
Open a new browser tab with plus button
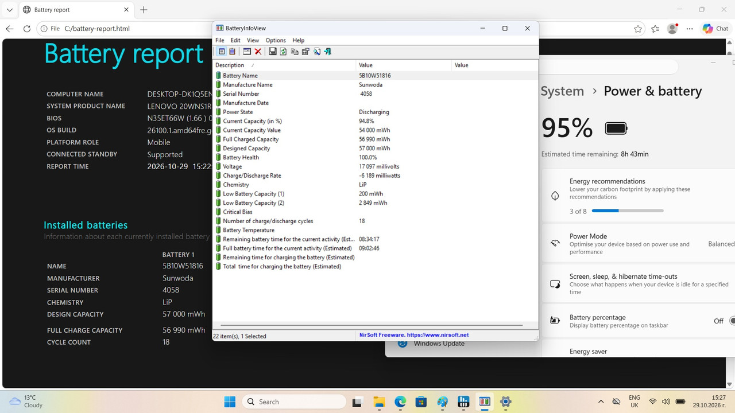[x=144, y=10]
